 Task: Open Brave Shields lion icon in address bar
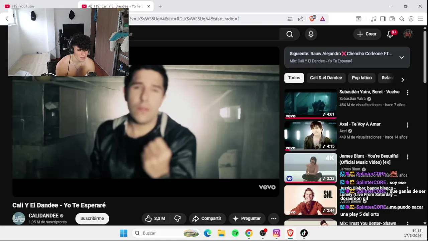(312, 19)
